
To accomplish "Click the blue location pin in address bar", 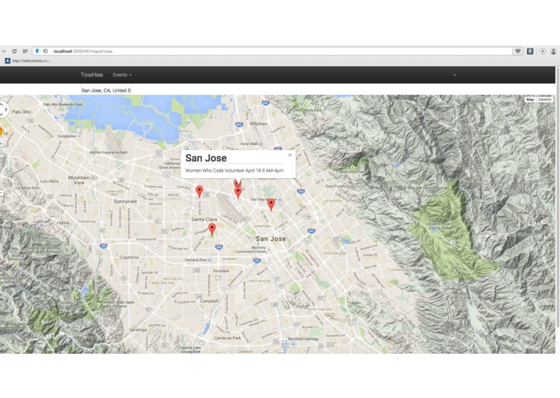I will click(x=37, y=52).
